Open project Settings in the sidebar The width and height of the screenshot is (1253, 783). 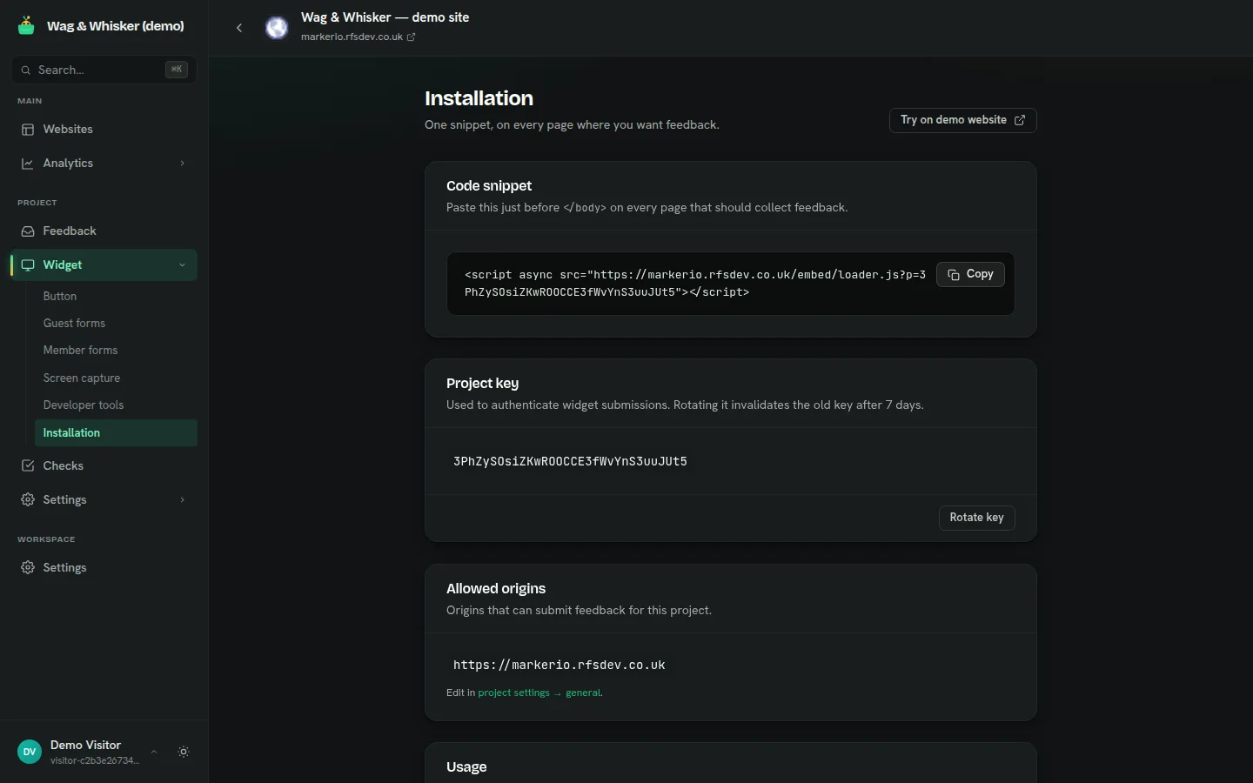pos(104,500)
